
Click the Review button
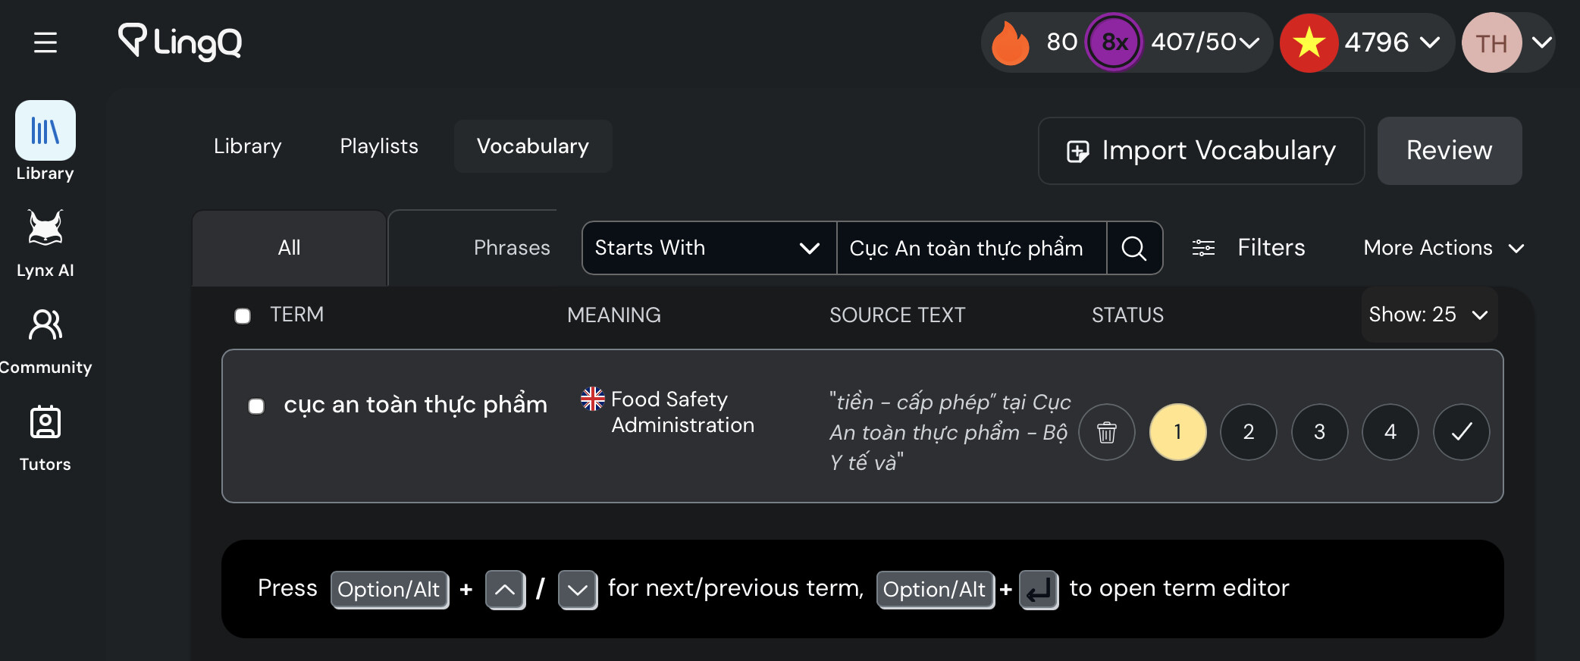(1450, 151)
